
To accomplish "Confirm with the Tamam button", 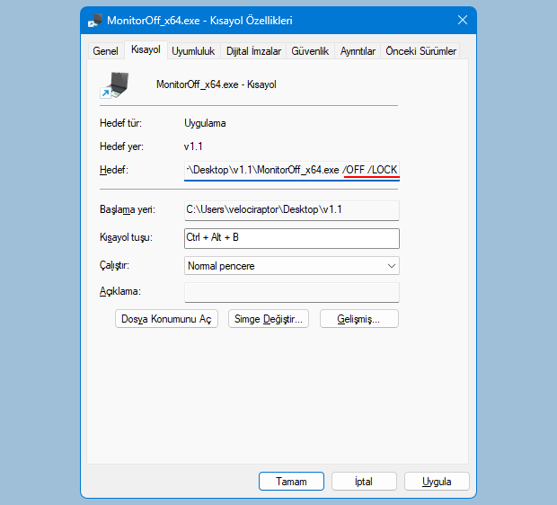I will [291, 482].
